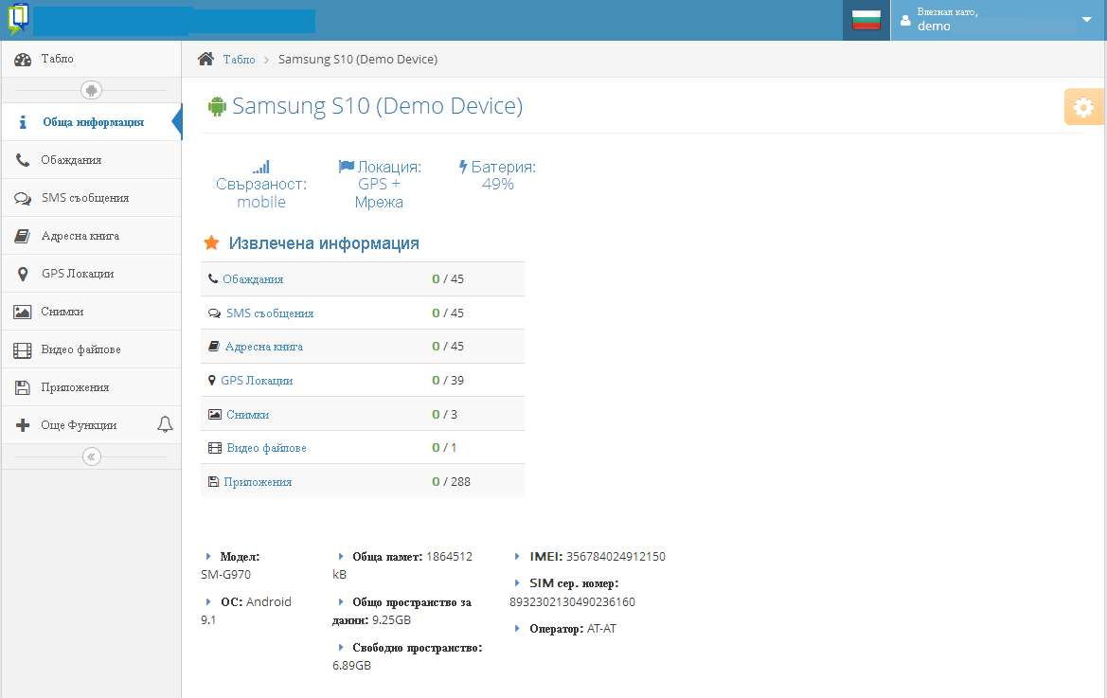
Task: Click the user avatar icon beside demo
Action: [906, 21]
